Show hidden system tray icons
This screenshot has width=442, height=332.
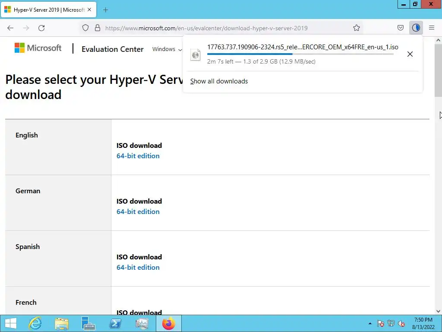(370, 323)
